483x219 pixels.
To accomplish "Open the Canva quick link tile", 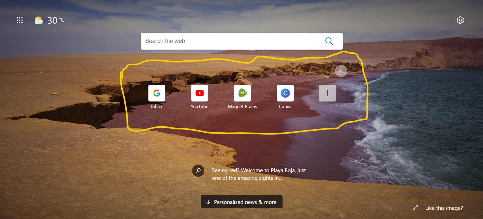I will [285, 93].
